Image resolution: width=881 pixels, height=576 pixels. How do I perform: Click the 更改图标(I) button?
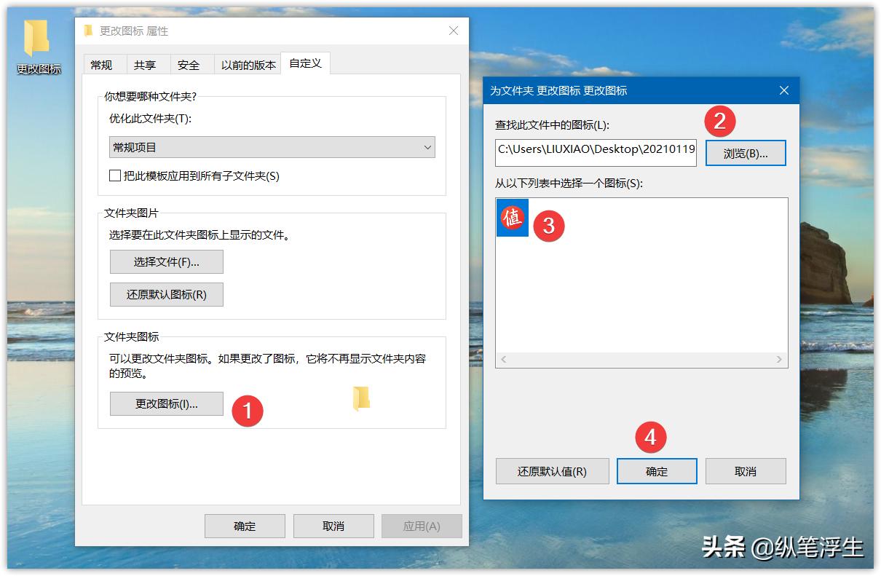[166, 403]
